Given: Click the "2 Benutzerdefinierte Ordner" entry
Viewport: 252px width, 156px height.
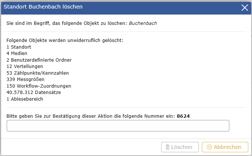Looking at the screenshot, I should pos(39,60).
